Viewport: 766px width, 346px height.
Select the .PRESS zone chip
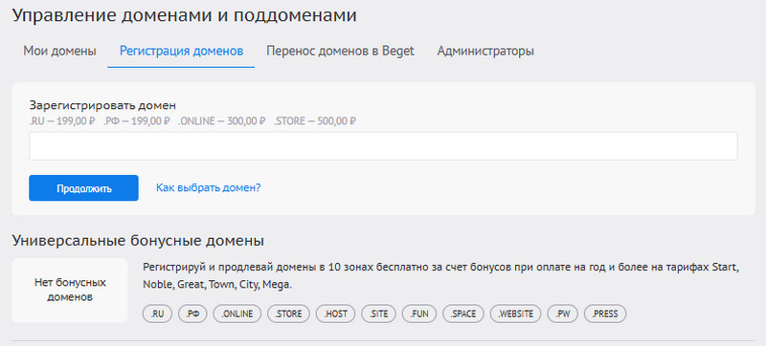[x=605, y=314]
